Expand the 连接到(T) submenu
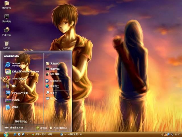Image resolution: width=182 pixels, height=137 pixels. click(x=57, y=86)
